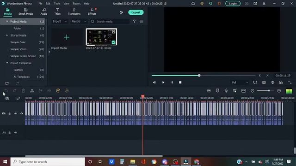
Task: Click the Redo arrow icon
Action: (14, 91)
